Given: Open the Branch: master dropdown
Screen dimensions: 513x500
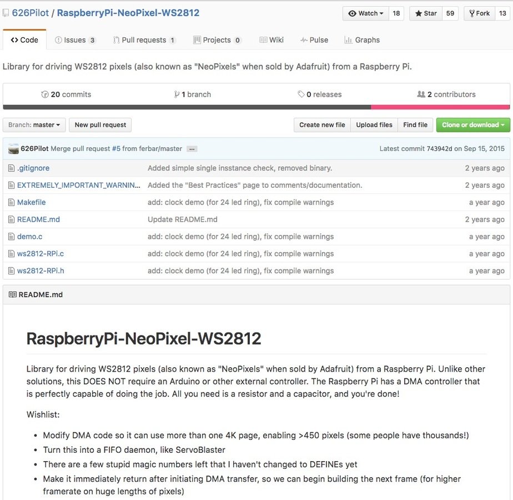Looking at the screenshot, I should 34,125.
